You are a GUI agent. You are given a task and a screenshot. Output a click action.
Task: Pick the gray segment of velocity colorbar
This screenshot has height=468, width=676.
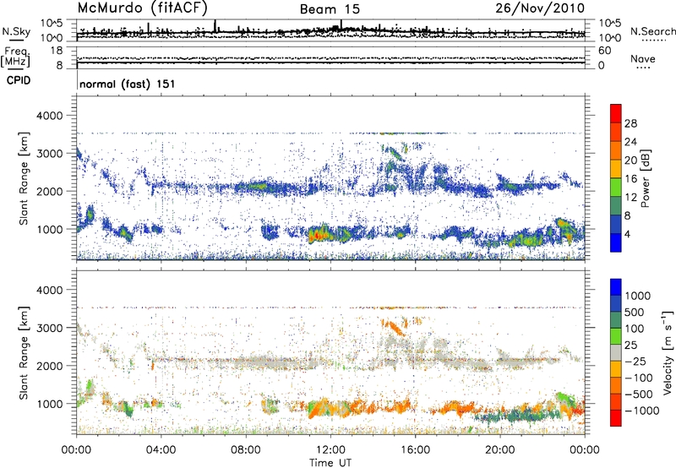[x=616, y=352]
